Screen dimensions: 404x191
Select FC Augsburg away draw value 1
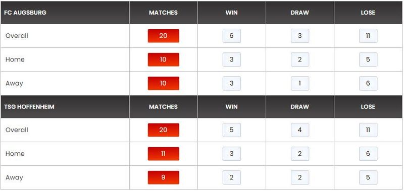click(x=300, y=83)
